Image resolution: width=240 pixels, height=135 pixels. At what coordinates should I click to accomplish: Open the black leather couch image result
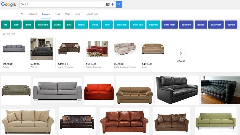177,90
